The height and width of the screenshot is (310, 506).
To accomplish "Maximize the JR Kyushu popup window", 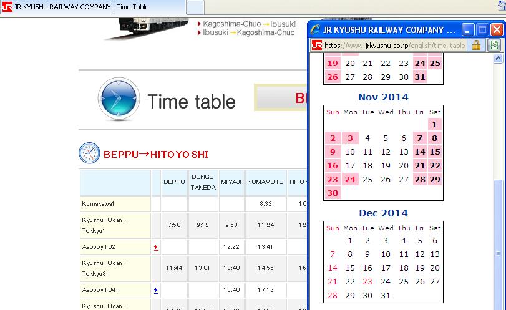I will pos(482,30).
